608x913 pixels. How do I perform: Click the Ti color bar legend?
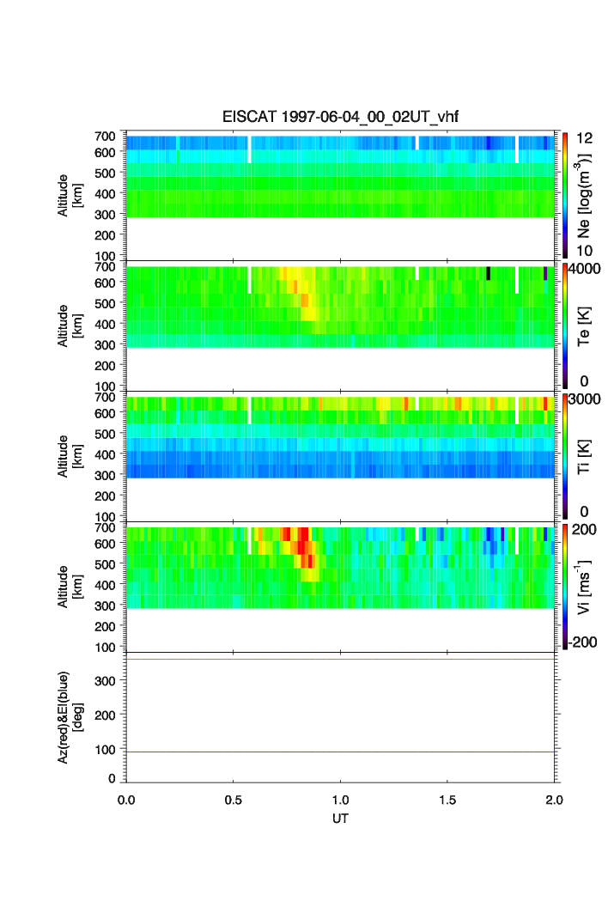[x=565, y=457]
